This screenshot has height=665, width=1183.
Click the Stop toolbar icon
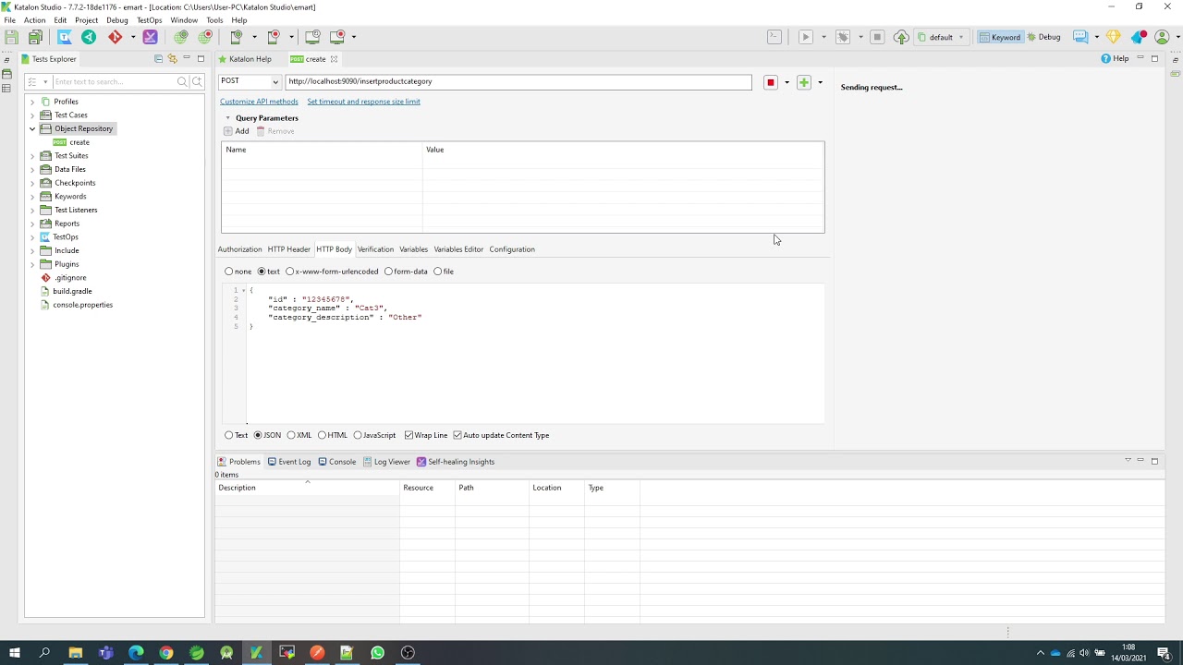(877, 37)
